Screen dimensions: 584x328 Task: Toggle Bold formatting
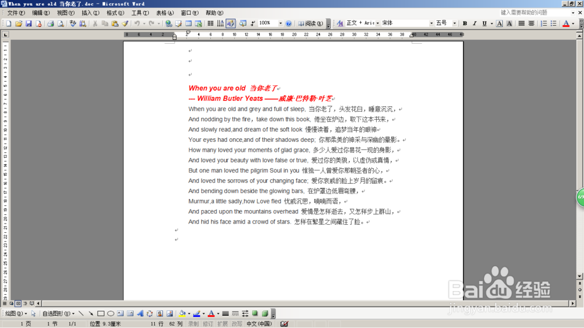(x=465, y=23)
